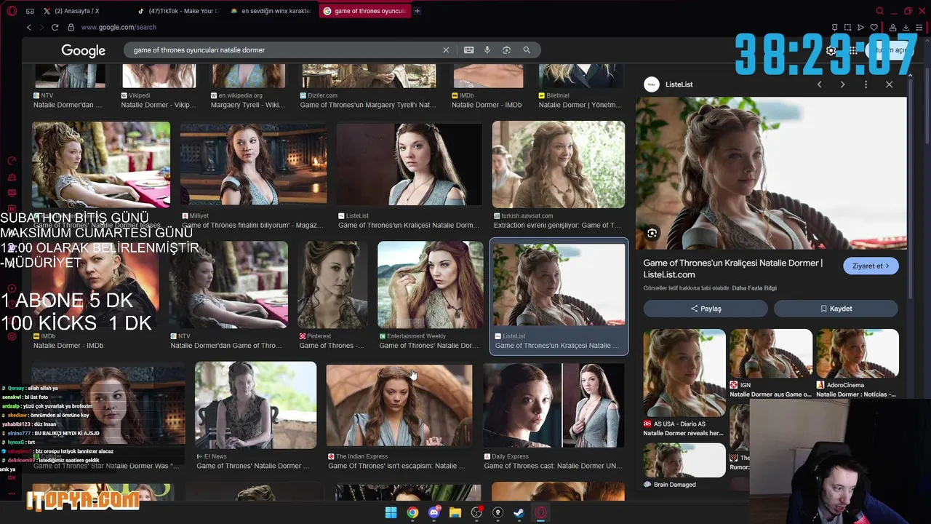Click the ListeList source name in preview header
This screenshot has width=931, height=524.
tap(679, 84)
